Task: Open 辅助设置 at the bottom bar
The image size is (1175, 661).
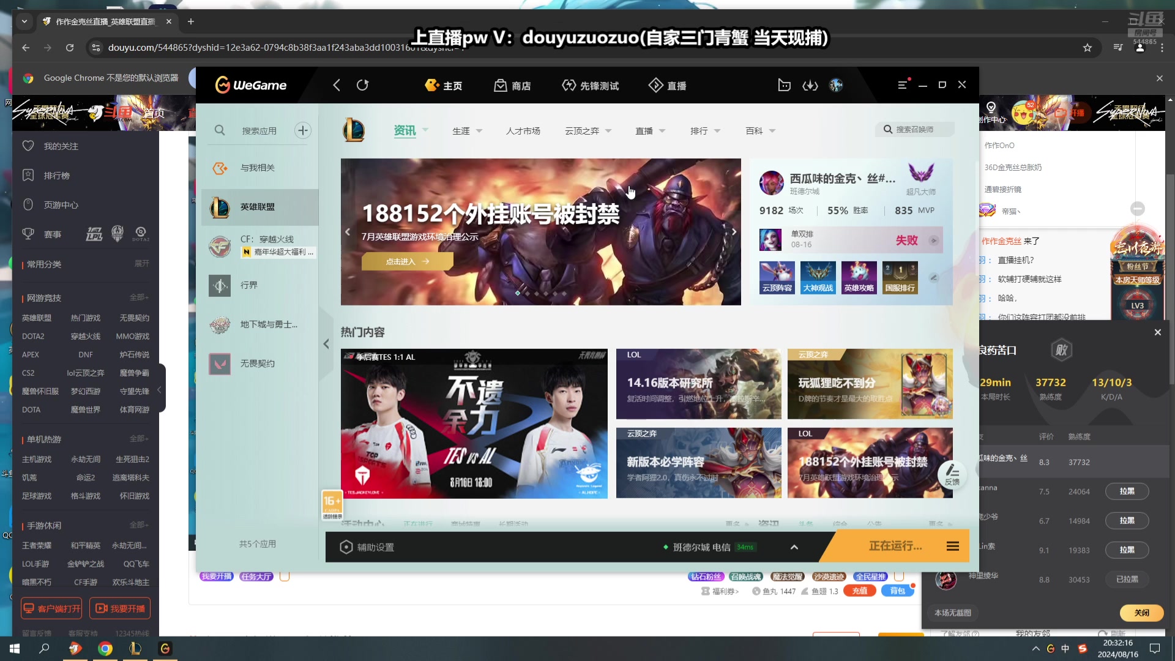Action: pos(367,547)
